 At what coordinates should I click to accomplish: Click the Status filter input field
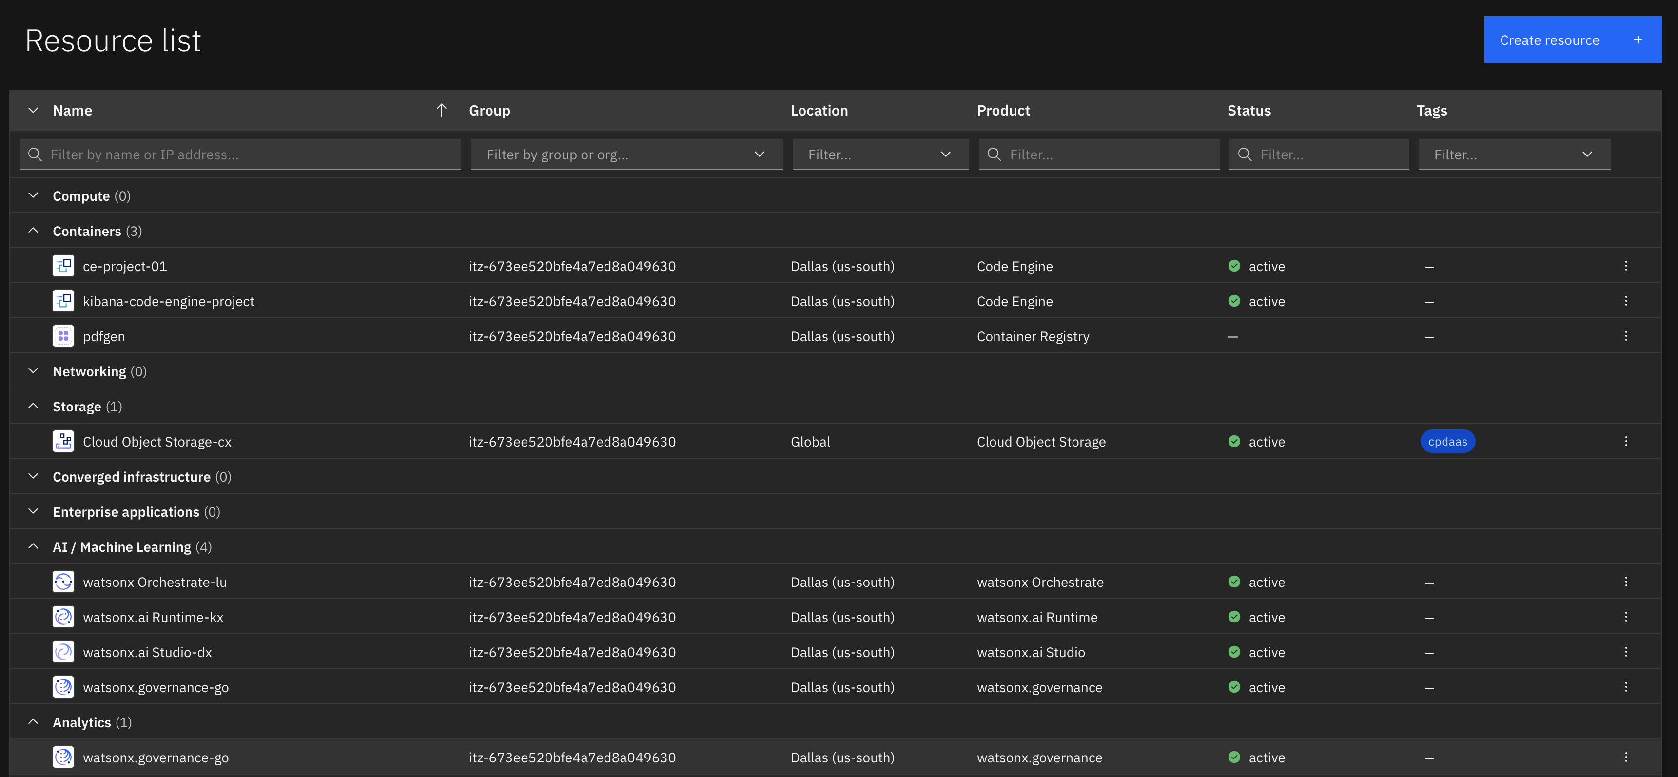pyautogui.click(x=1318, y=155)
